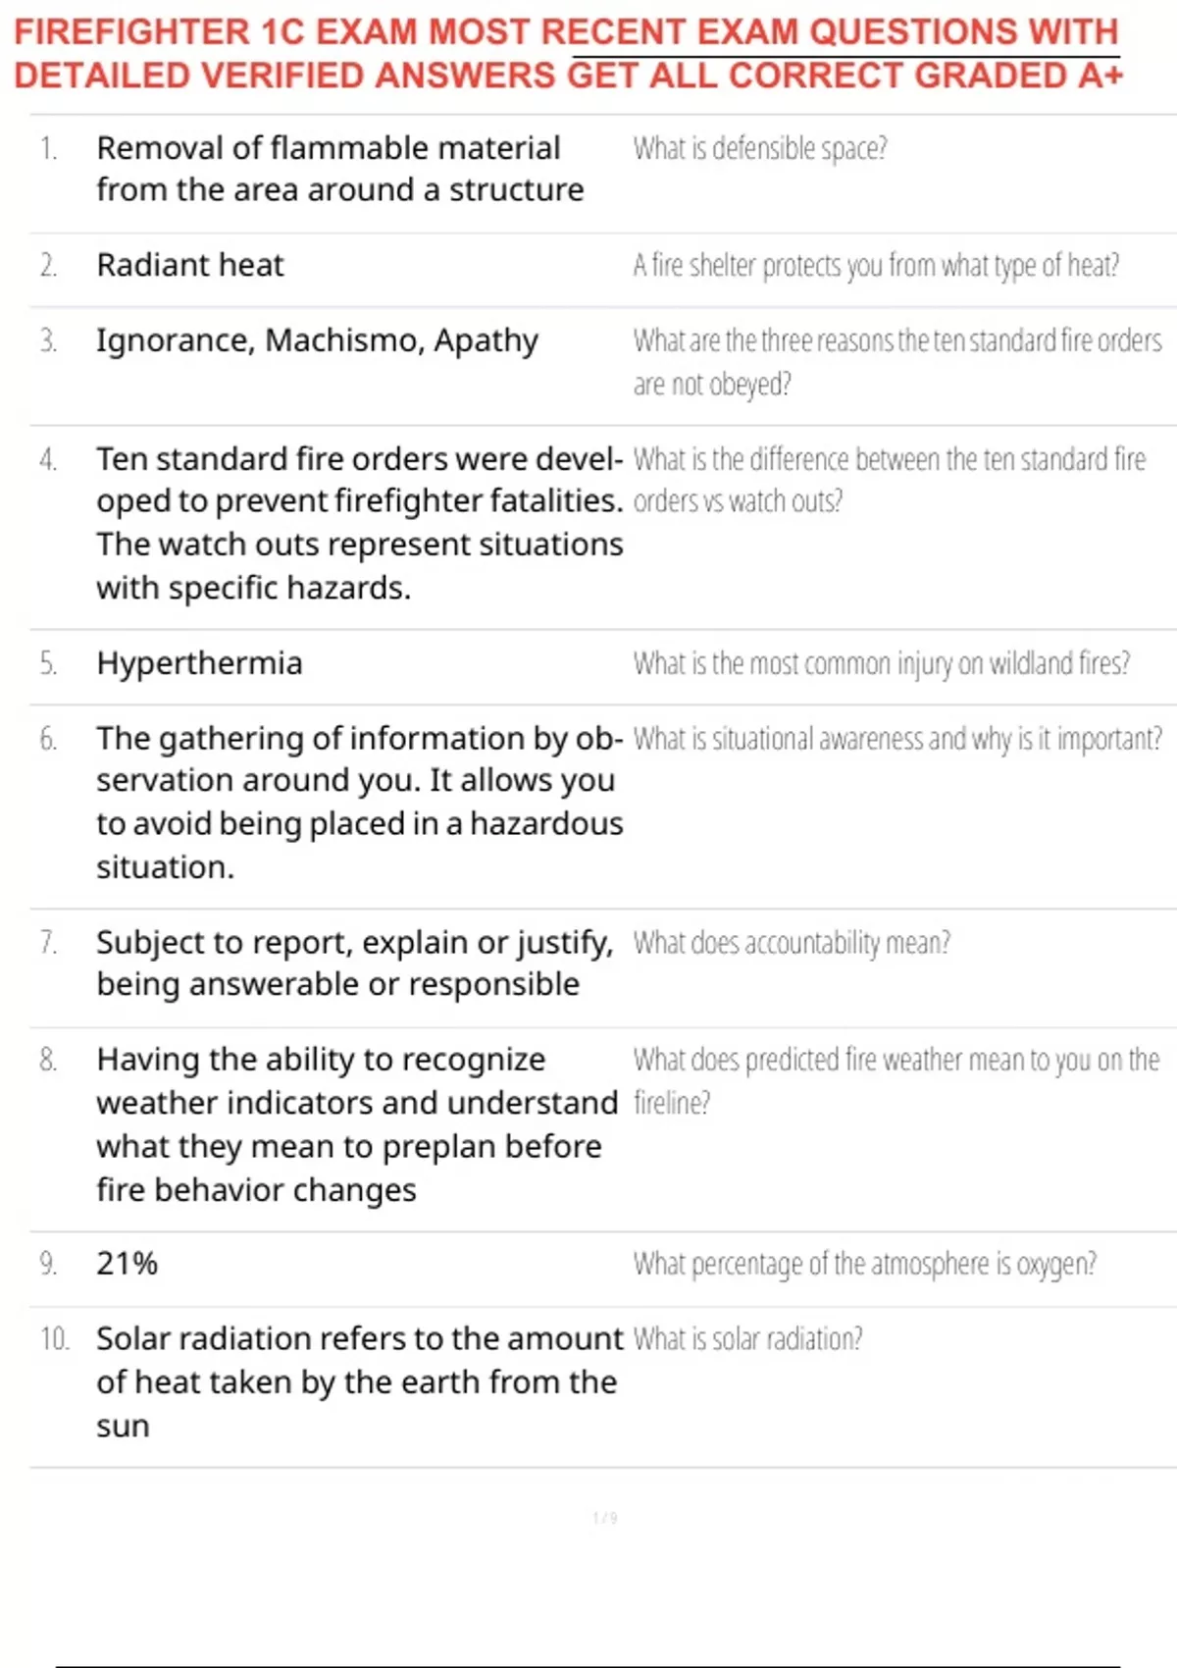This screenshot has height=1668, width=1177.
Task: Click the predicted fire weather question
Action: 896,1080
